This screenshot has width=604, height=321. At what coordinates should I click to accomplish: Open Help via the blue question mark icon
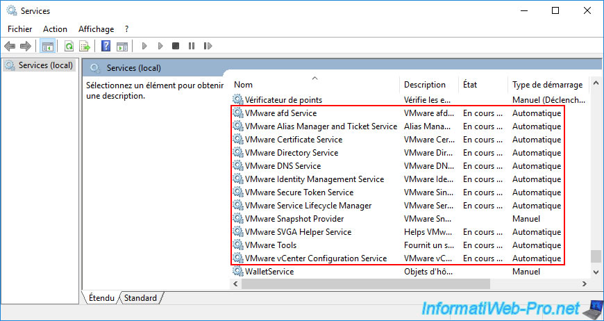click(x=106, y=47)
